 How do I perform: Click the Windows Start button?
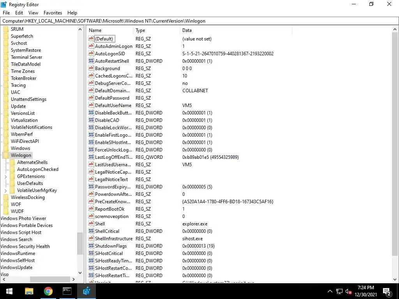tap(9, 291)
